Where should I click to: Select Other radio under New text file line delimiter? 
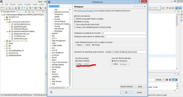(112, 64)
